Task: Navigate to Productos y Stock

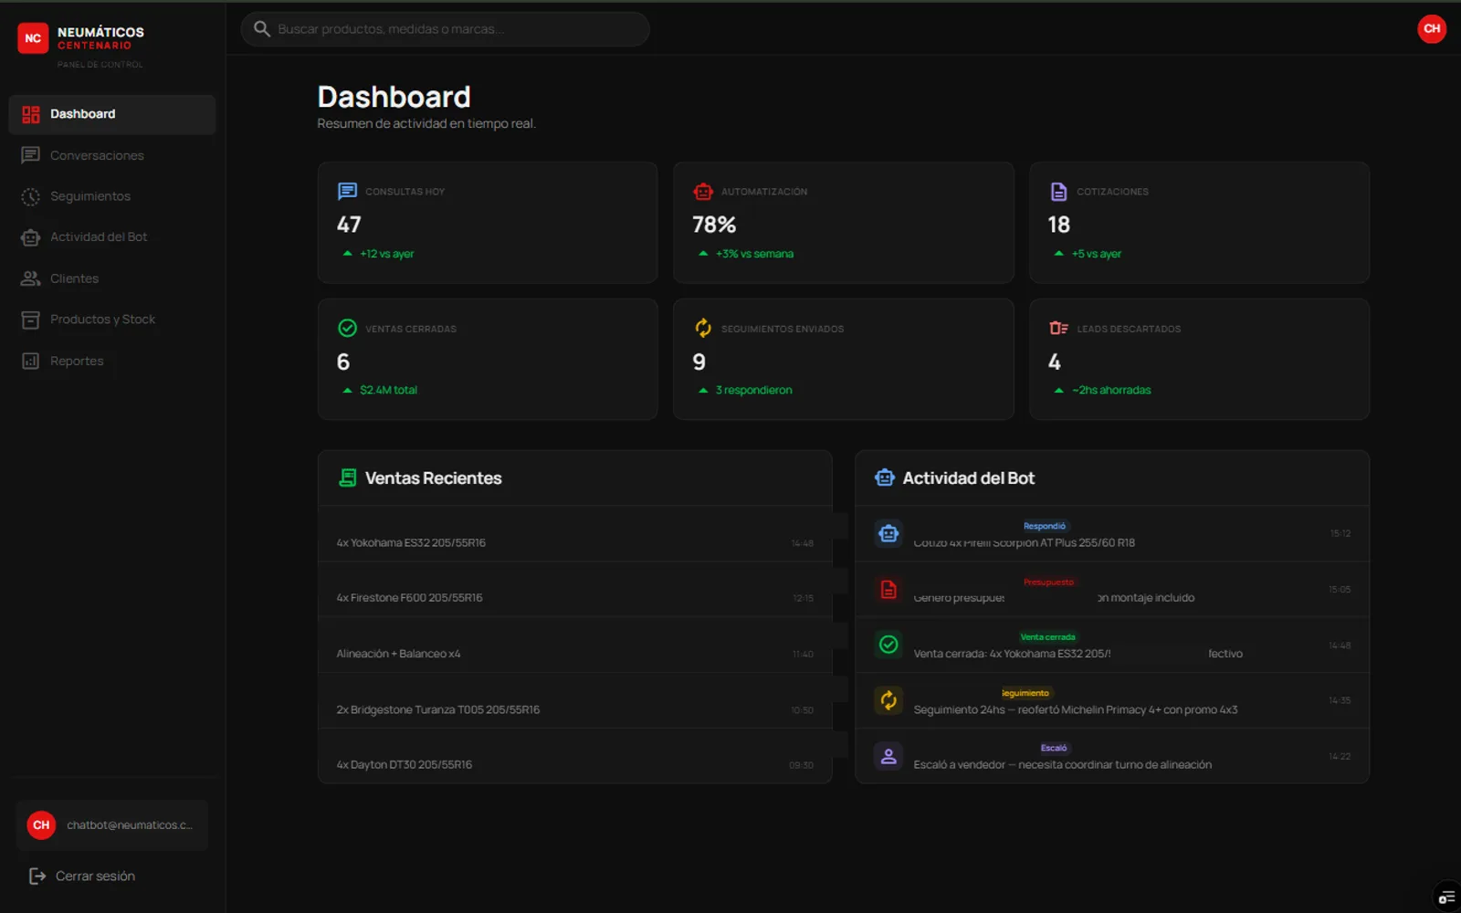Action: coord(111,320)
